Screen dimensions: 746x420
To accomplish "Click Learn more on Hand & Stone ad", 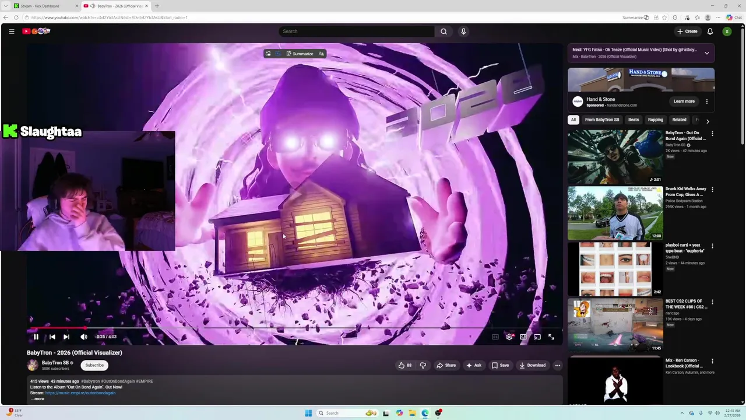I will coord(684,101).
